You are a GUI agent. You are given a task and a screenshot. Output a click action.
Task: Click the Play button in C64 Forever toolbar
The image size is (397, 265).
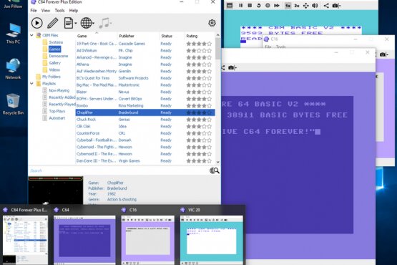(x=37, y=23)
